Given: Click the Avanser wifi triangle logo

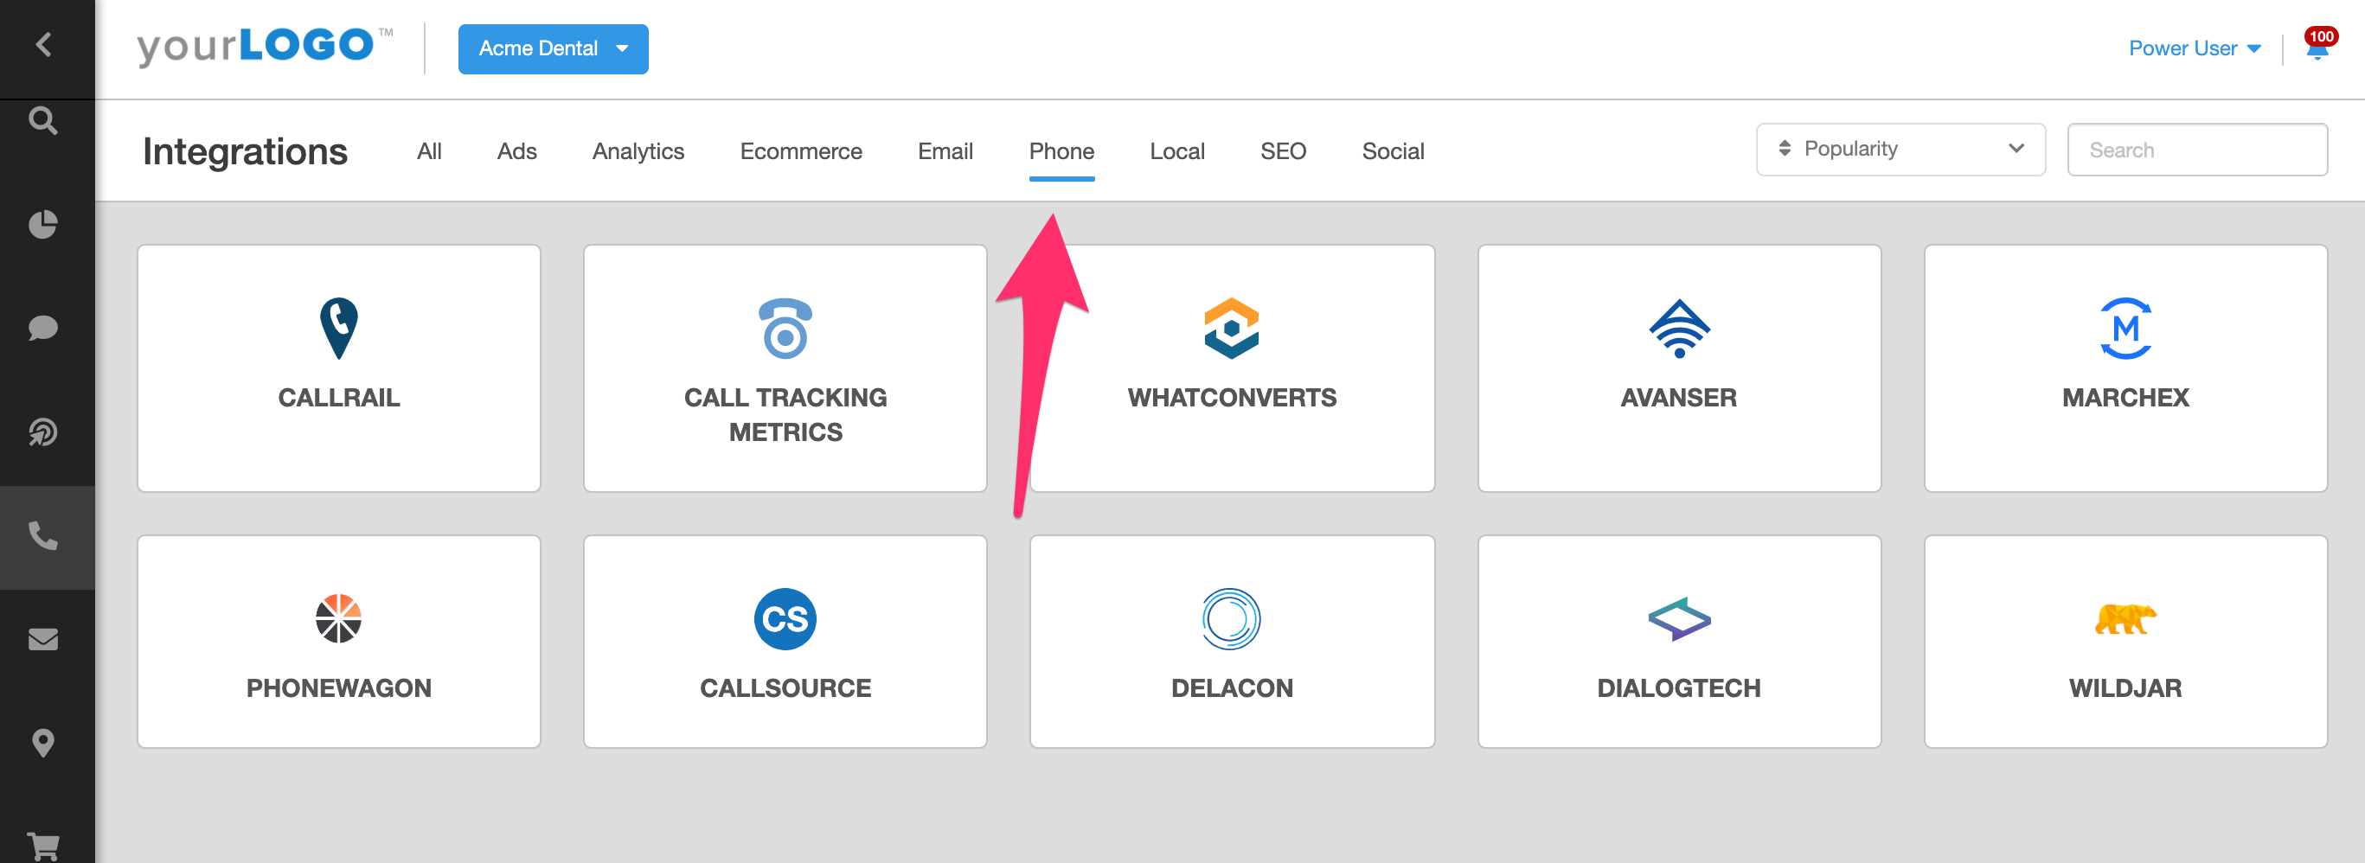Looking at the screenshot, I should coord(1678,329).
